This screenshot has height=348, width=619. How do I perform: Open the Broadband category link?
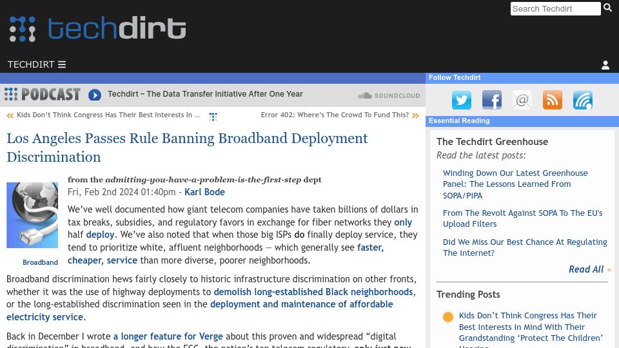click(x=40, y=262)
